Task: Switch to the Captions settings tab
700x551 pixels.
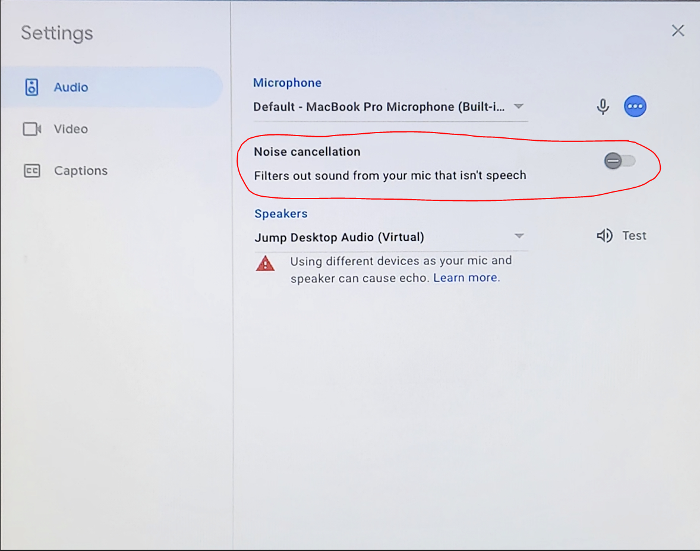Action: [112, 171]
